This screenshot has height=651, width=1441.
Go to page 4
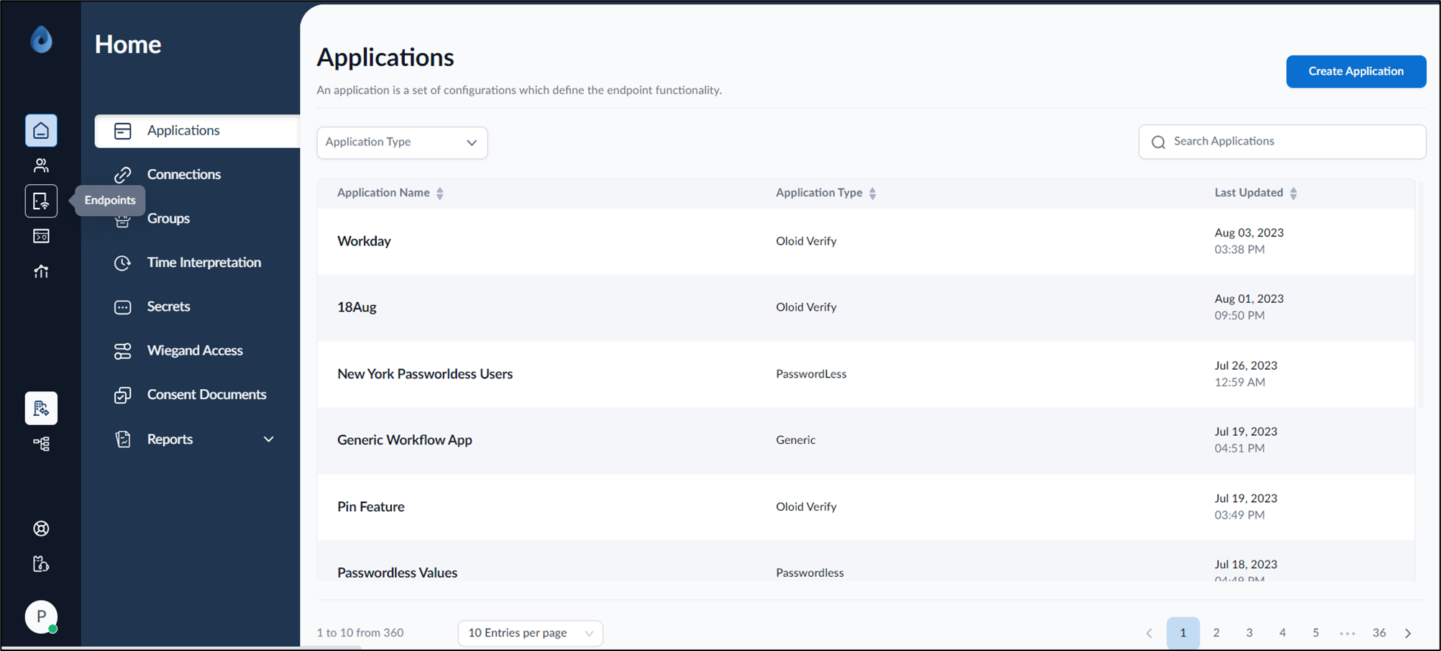(1282, 633)
